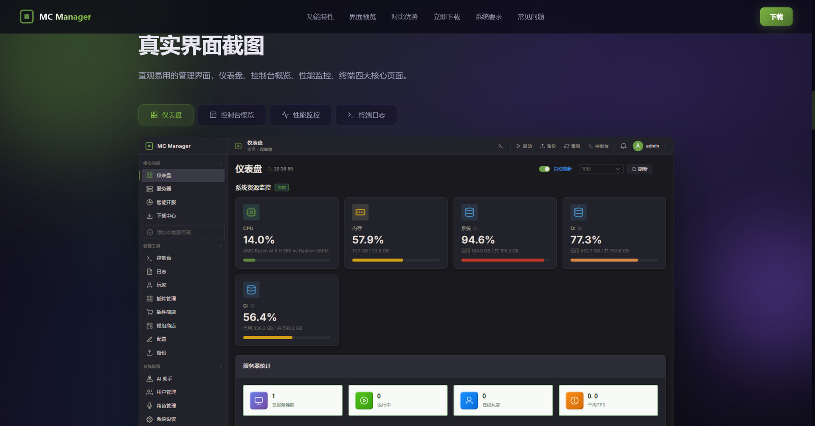Screen dimensions: 815x426
Task: Click the memory icon in the 内存 card
Action: (360, 212)
